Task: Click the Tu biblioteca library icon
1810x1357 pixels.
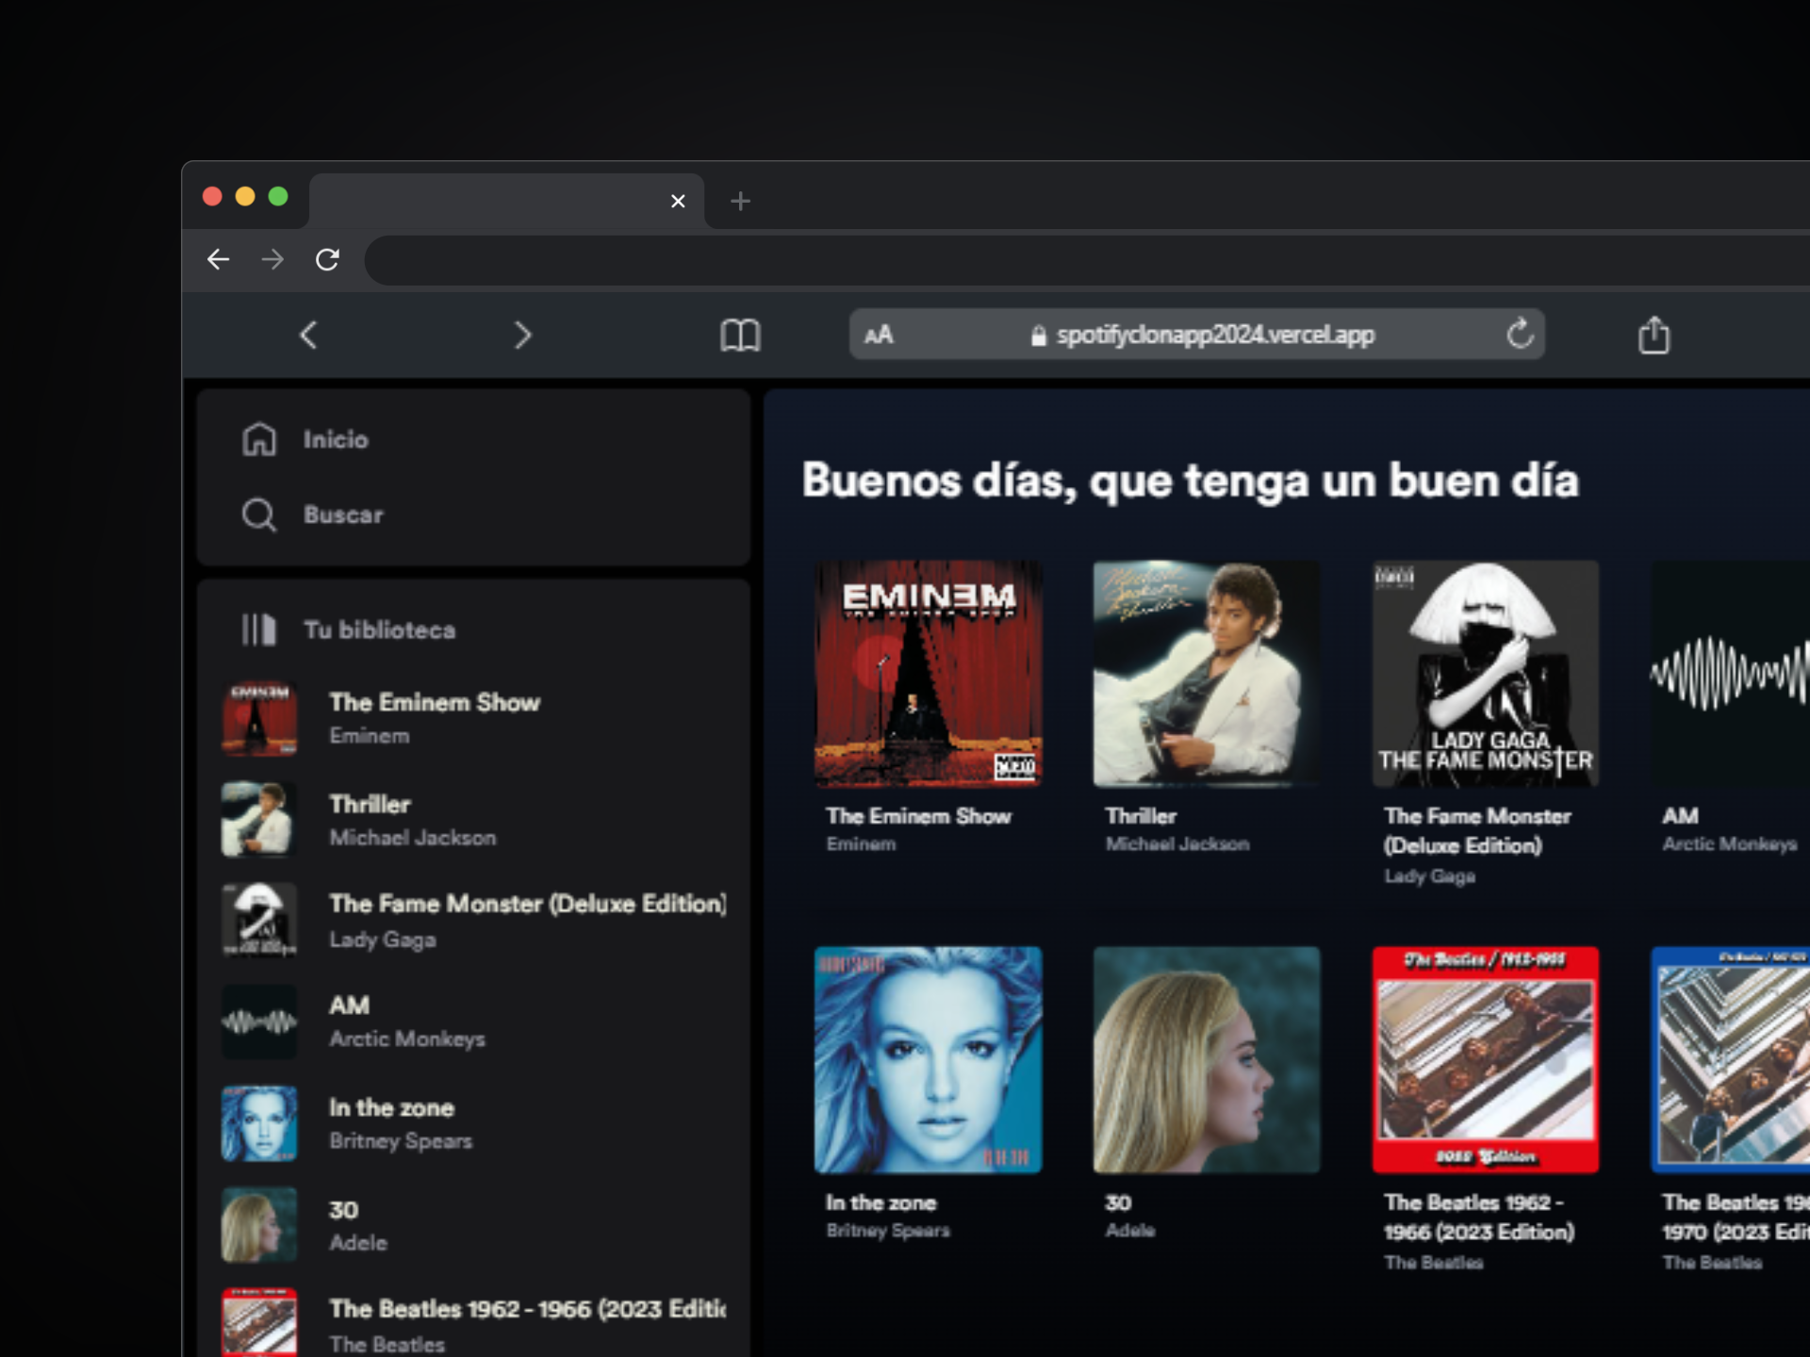Action: pyautogui.click(x=259, y=629)
